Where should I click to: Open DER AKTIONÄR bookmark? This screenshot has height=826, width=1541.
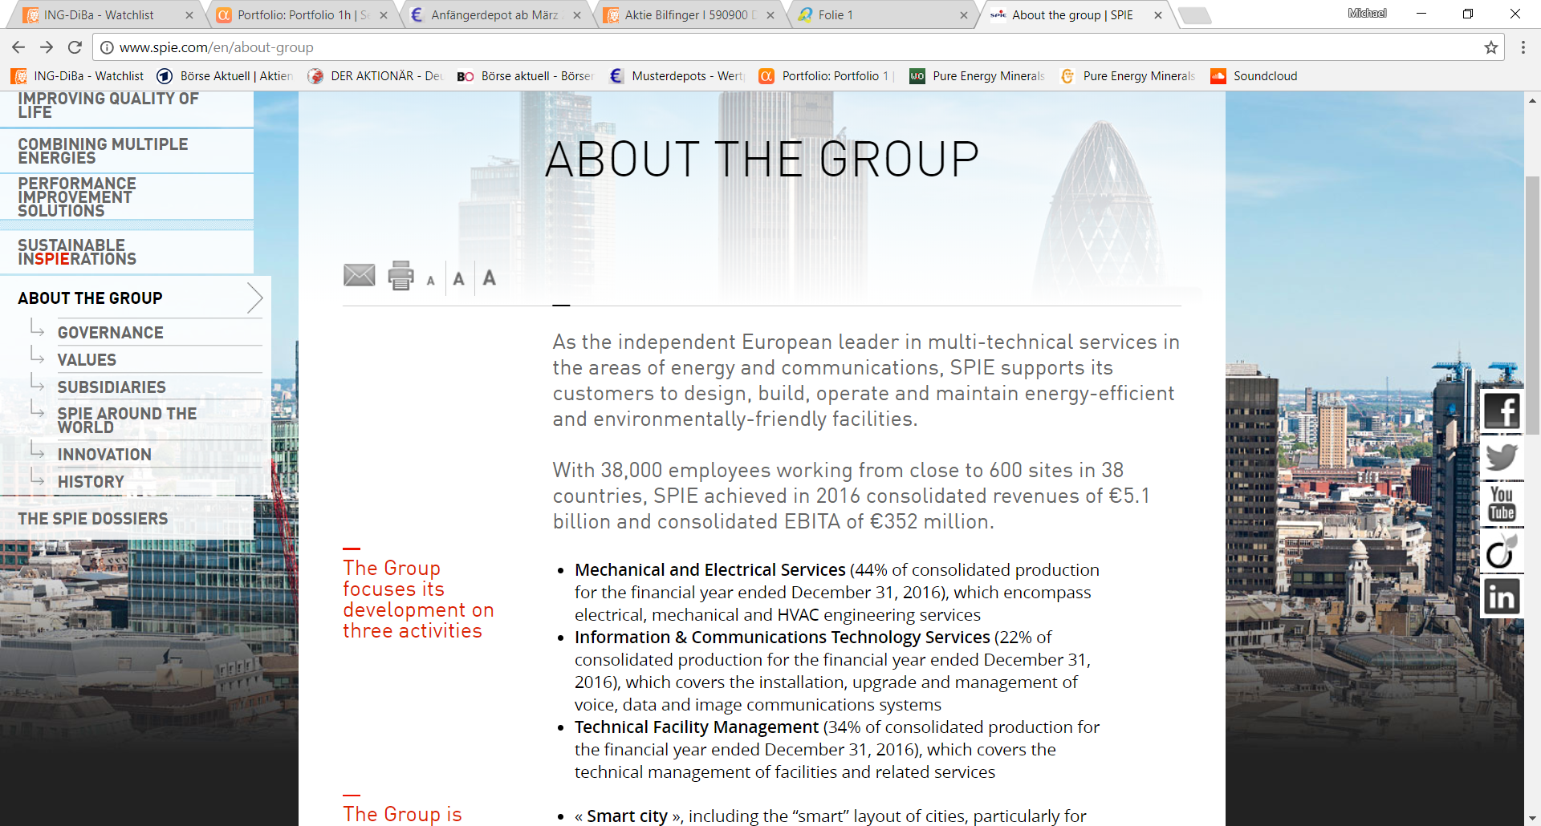tap(376, 76)
